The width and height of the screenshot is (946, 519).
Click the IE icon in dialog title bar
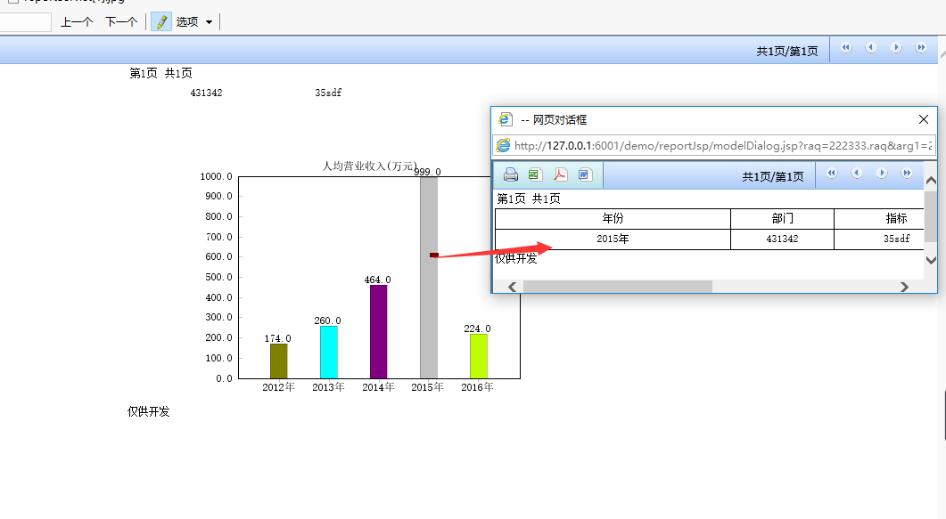pos(505,119)
